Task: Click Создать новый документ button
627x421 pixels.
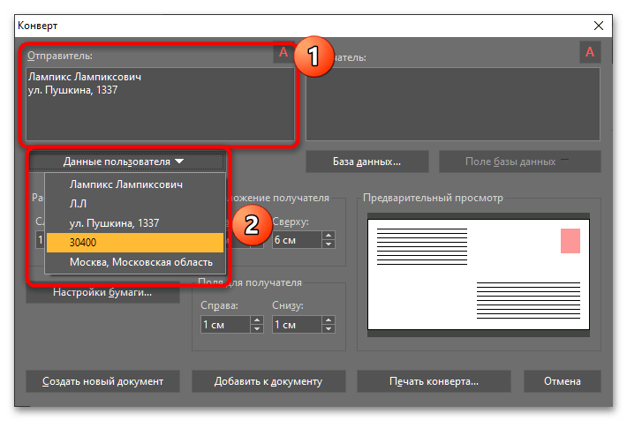Action: point(102,381)
